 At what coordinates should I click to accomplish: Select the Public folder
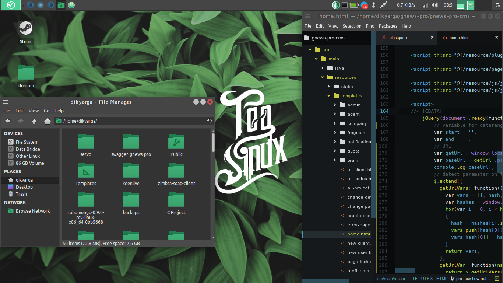(x=176, y=145)
